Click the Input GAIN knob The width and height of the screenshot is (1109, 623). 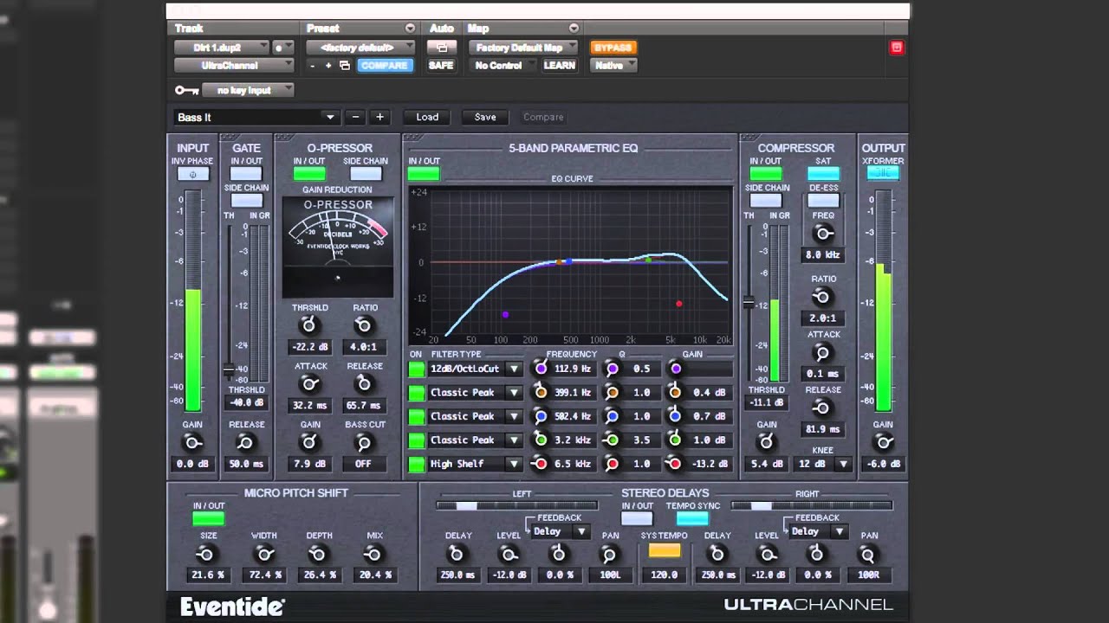point(193,442)
